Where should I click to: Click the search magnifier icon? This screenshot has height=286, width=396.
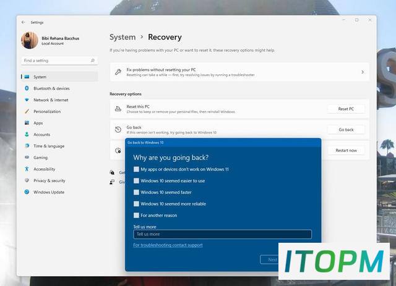tap(93, 61)
